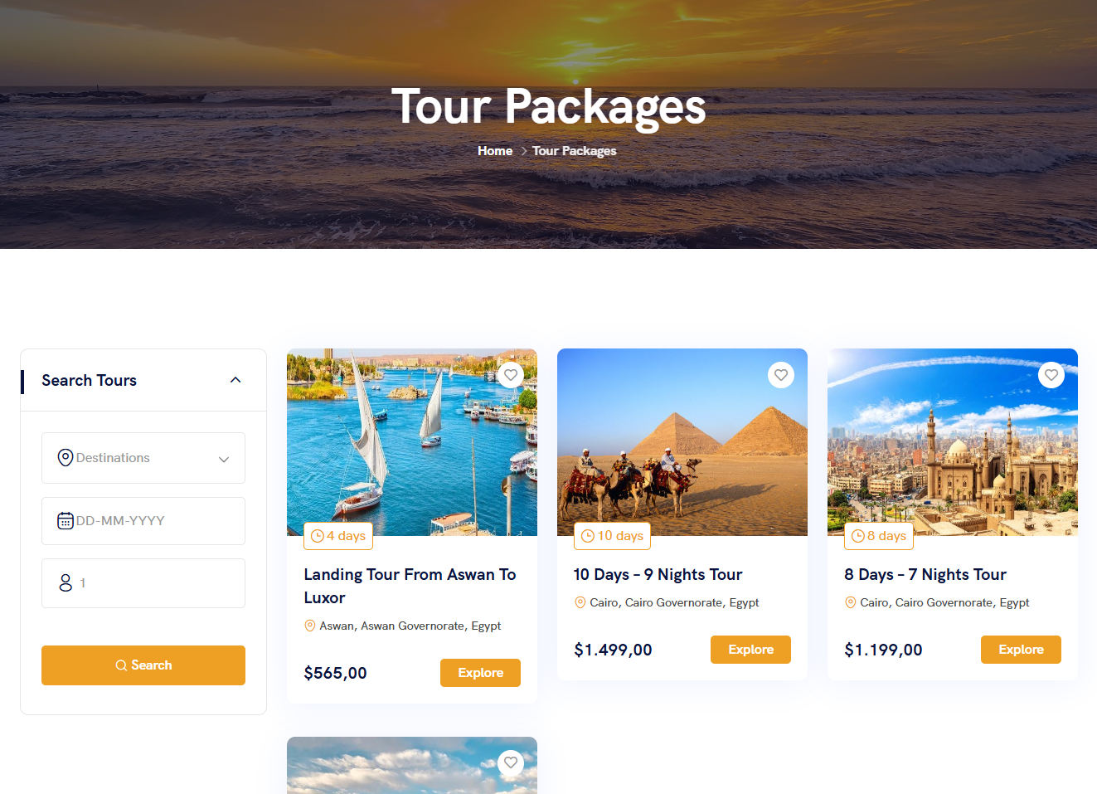Image resolution: width=1097 pixels, height=794 pixels.
Task: Collapse the Search Tours panel
Action: point(235,380)
